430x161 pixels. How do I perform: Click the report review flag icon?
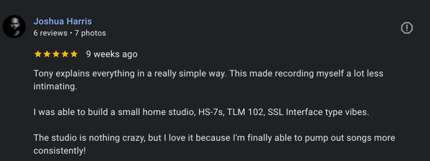click(x=407, y=28)
